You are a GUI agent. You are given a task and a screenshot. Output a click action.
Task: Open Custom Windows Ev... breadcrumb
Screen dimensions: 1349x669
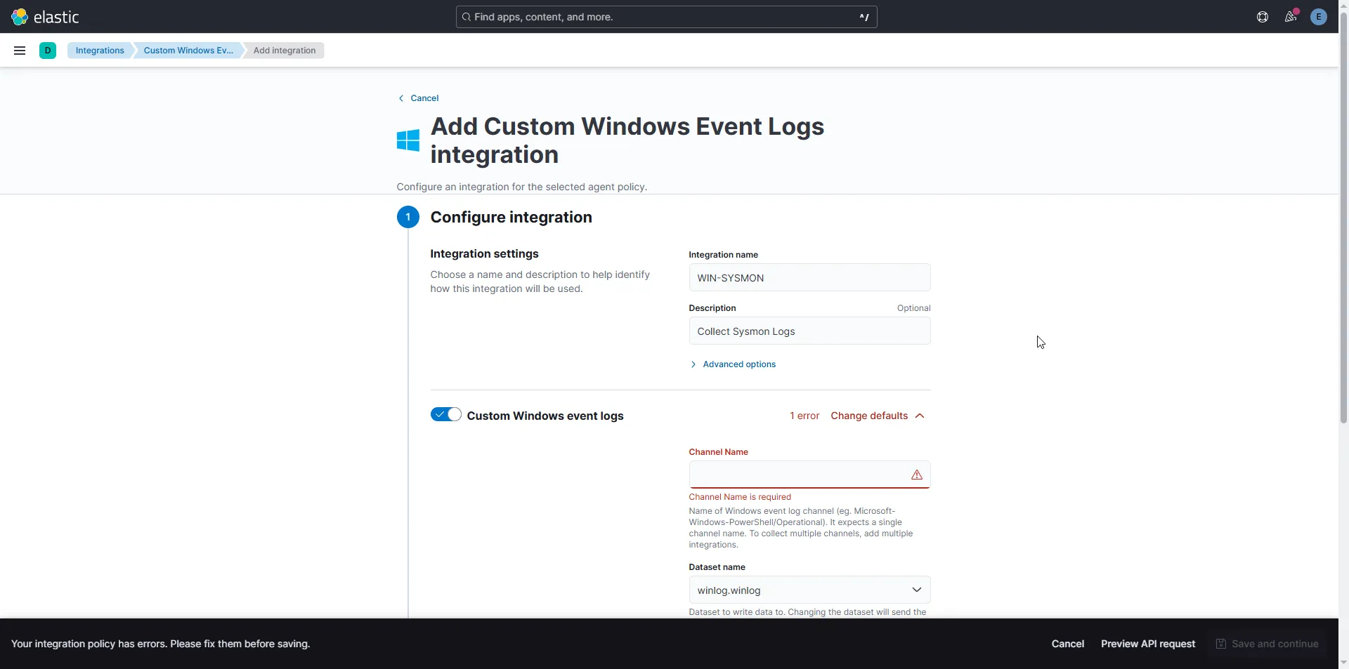point(188,51)
